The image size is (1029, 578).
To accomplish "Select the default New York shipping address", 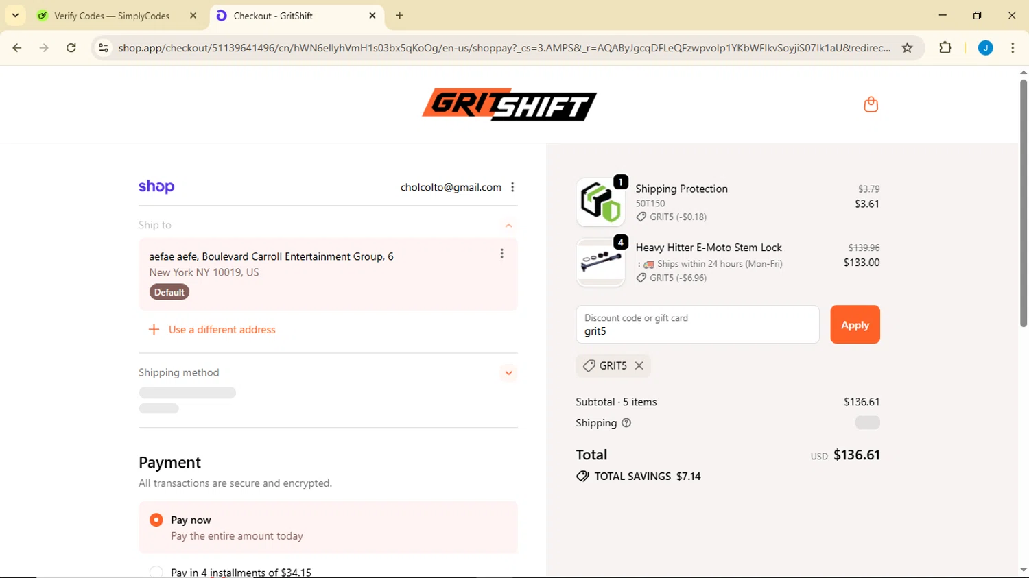I will tap(328, 274).
